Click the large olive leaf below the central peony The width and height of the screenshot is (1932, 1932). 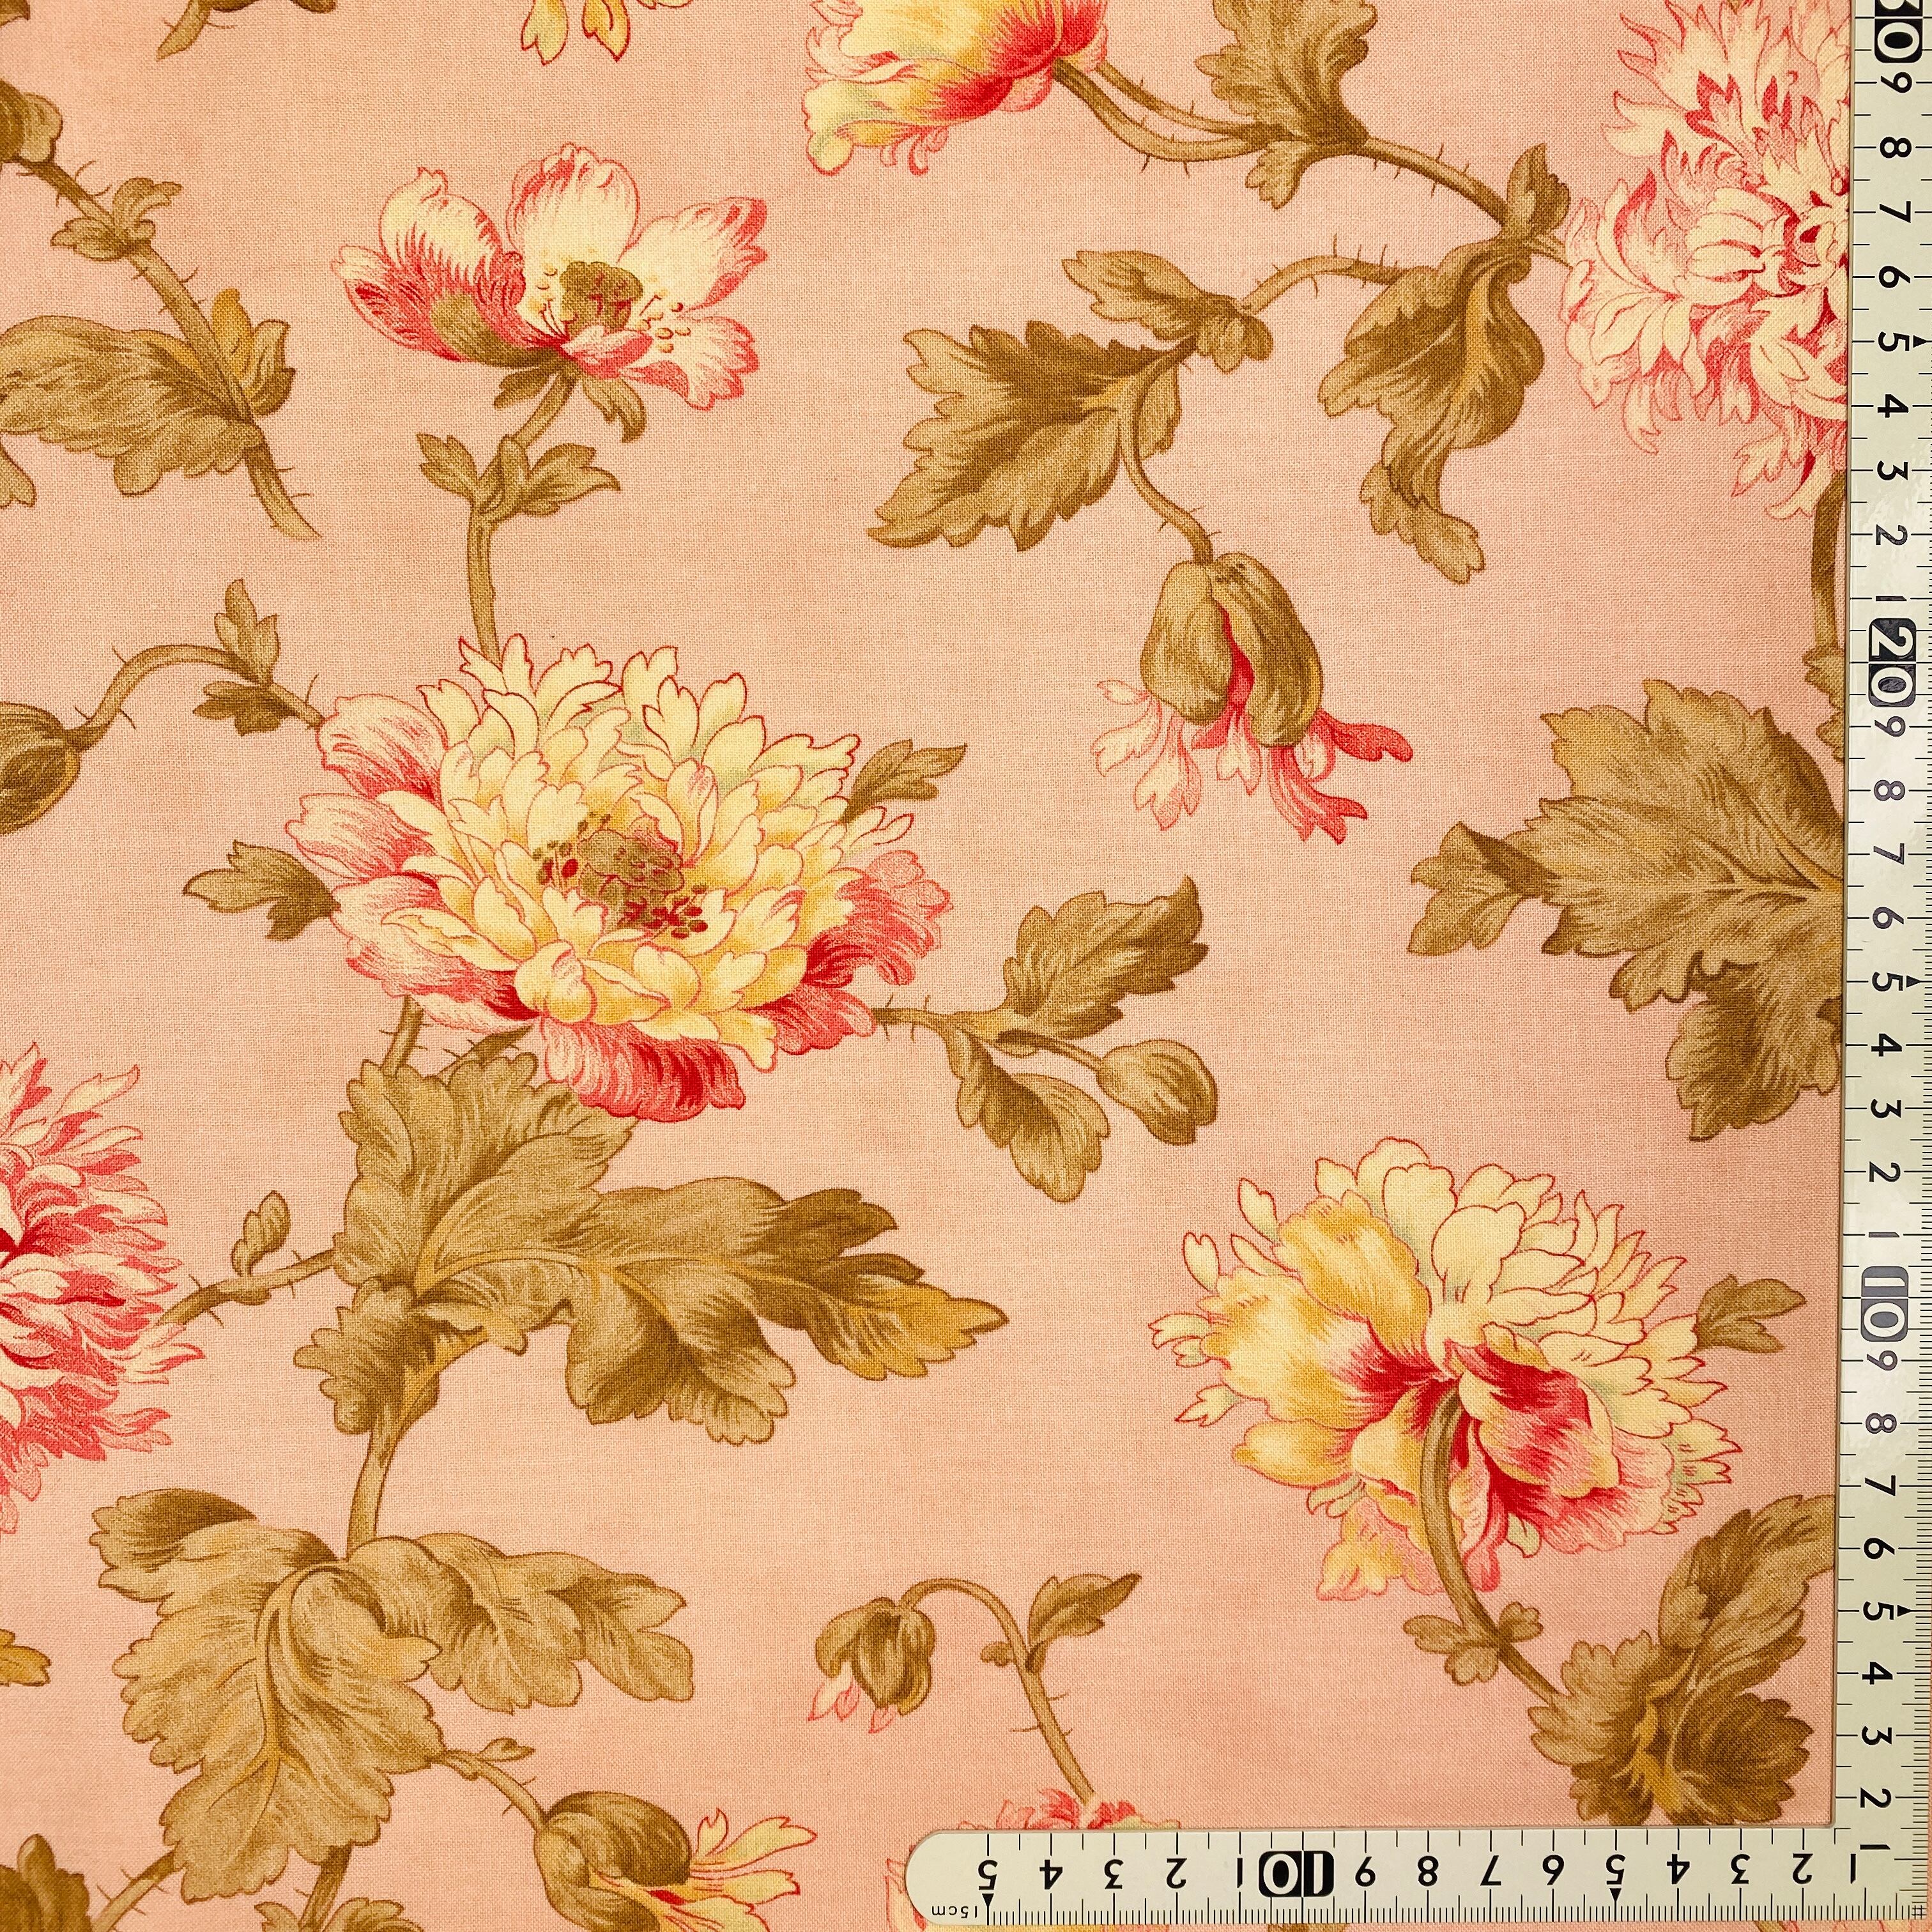point(640,1270)
